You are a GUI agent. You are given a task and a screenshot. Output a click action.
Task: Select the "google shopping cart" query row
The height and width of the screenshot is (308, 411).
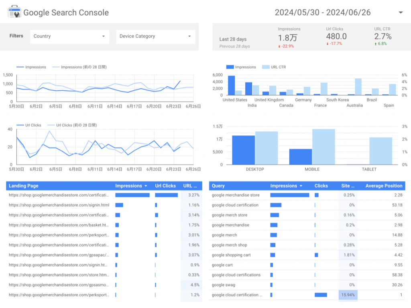click(307, 255)
